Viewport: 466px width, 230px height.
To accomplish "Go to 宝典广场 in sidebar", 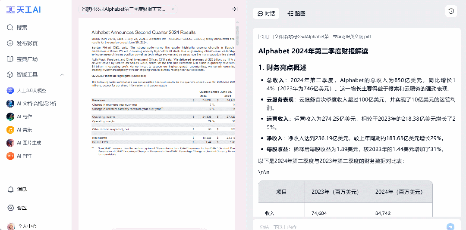I will [x=27, y=59].
